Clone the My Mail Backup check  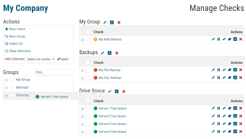click(x=229, y=39)
